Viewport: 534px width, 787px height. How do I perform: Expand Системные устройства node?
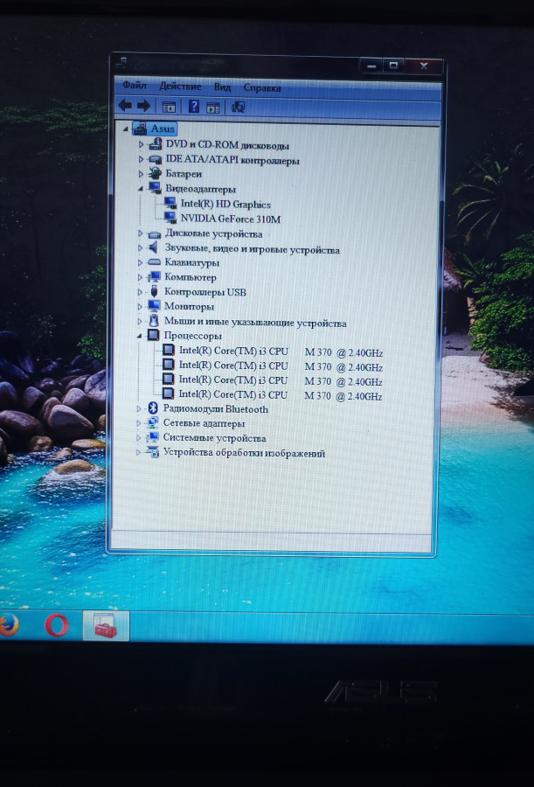coord(139,438)
